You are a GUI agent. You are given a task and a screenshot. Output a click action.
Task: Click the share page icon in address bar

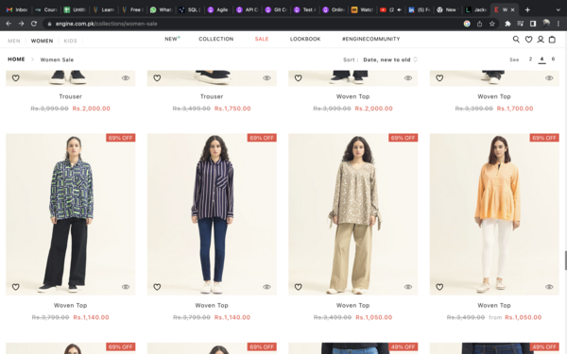479,24
